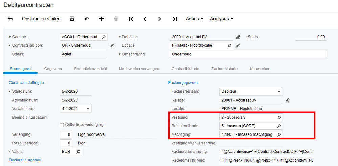
Task: Switch to Gegevens tab
Action: point(53,69)
